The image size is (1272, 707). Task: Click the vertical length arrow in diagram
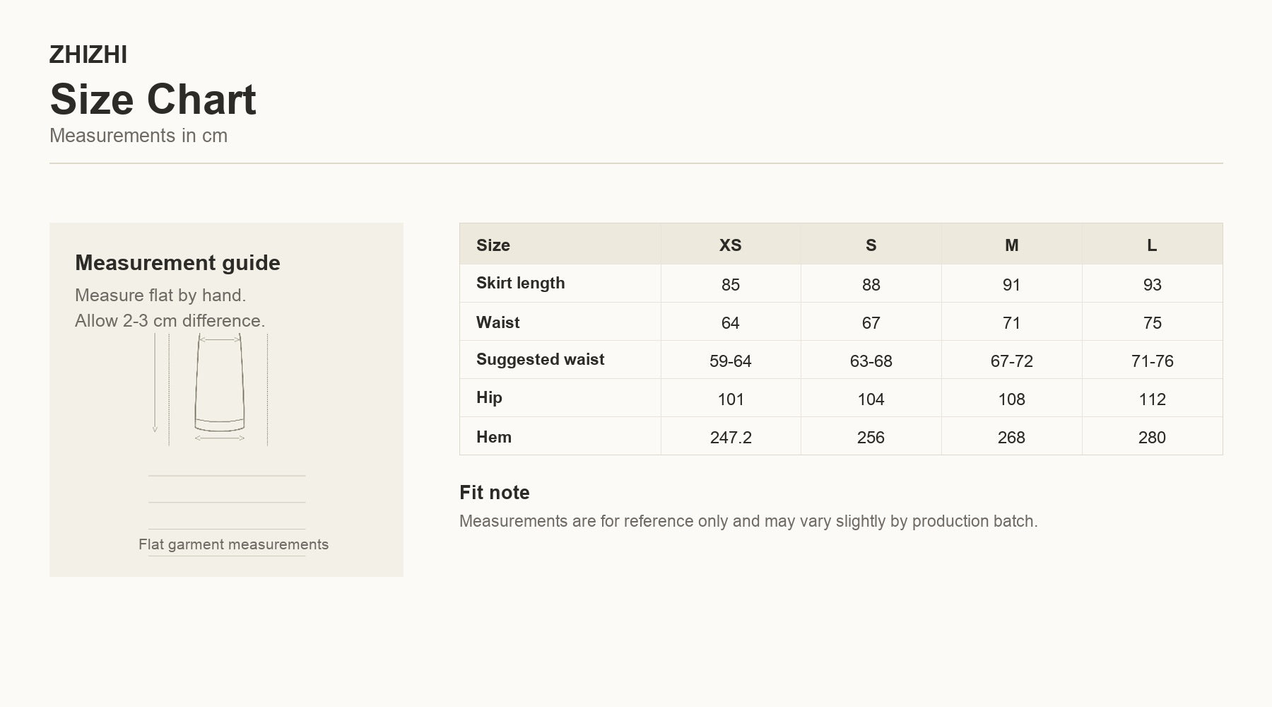(155, 382)
